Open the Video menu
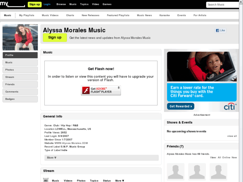This screenshot has height=182, width=243. 96,4
